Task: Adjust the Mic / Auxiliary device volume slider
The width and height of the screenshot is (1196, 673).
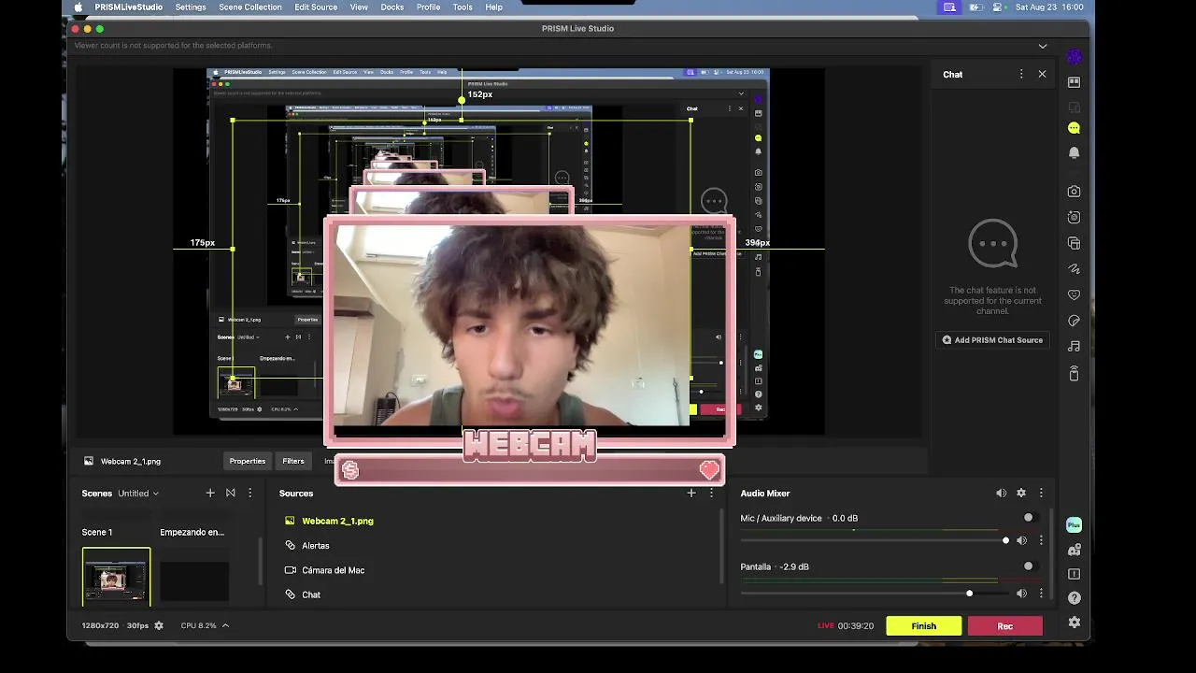Action: click(875, 540)
